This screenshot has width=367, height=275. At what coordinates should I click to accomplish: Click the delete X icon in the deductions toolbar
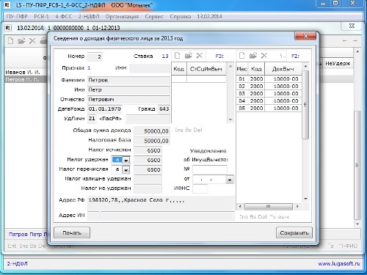(x=200, y=56)
